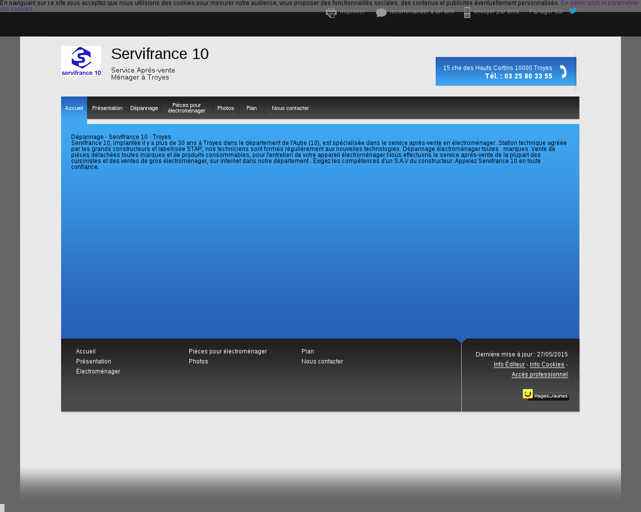Click Présentation in the footer
This screenshot has height=512, width=641.
click(x=94, y=361)
